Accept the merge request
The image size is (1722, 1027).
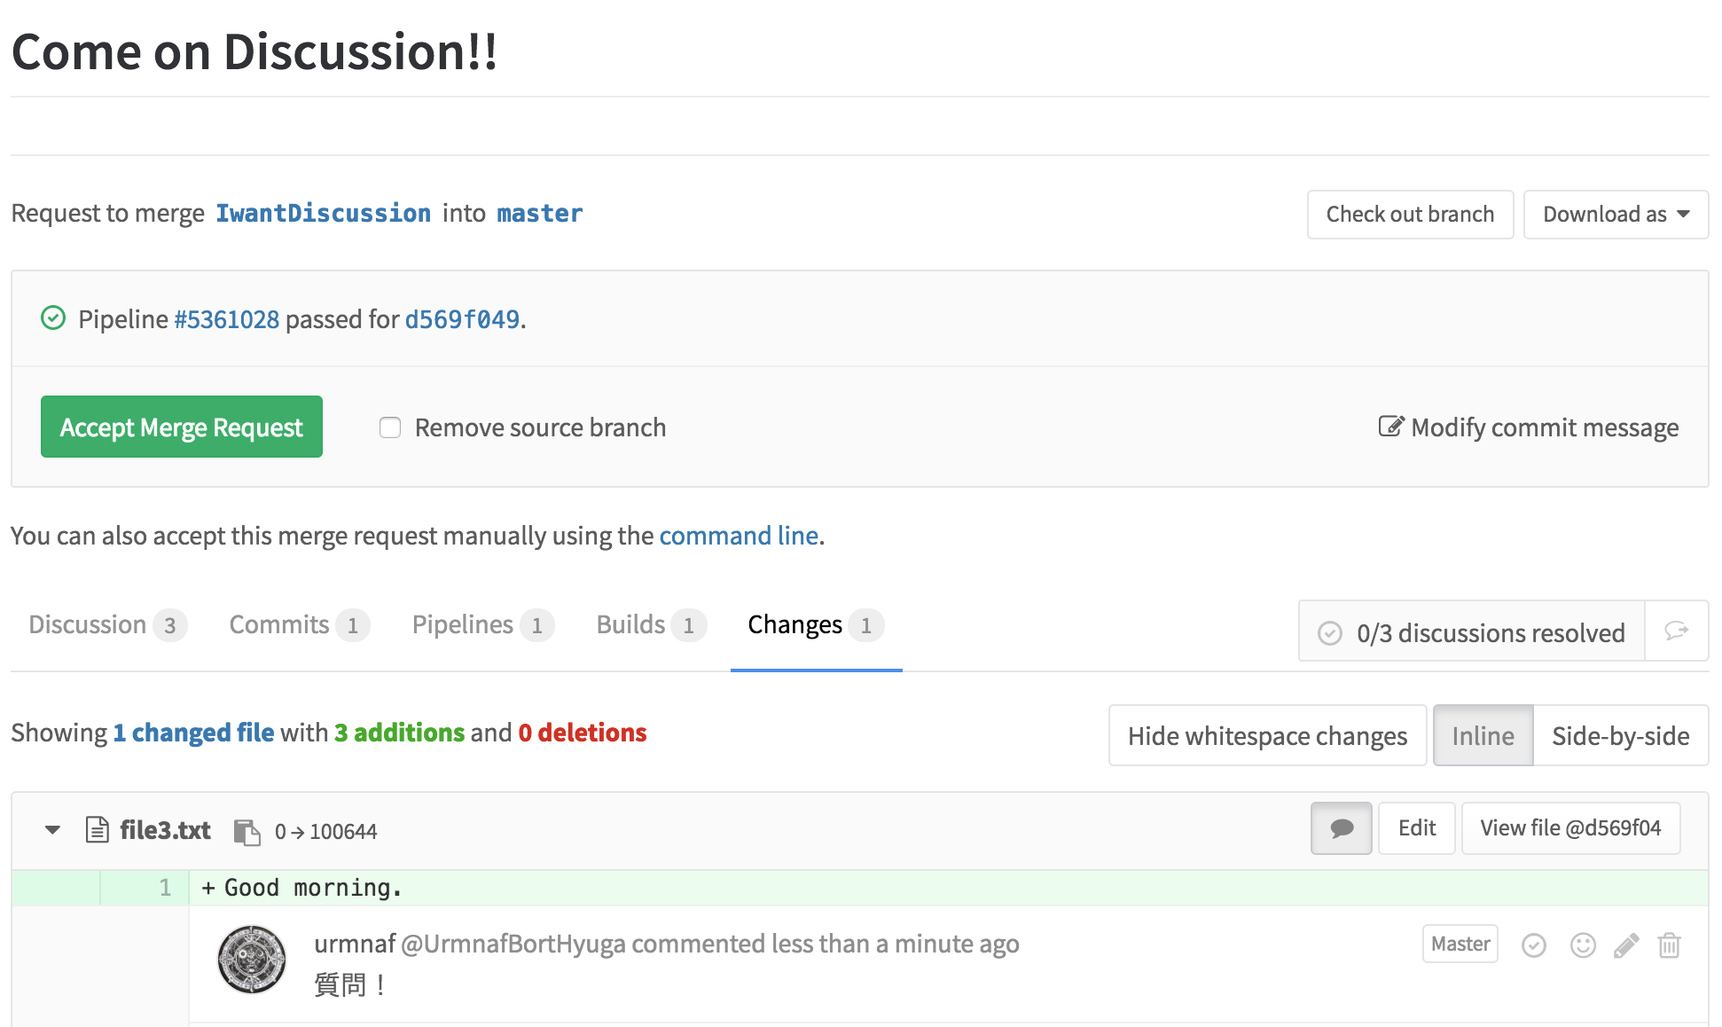point(181,427)
